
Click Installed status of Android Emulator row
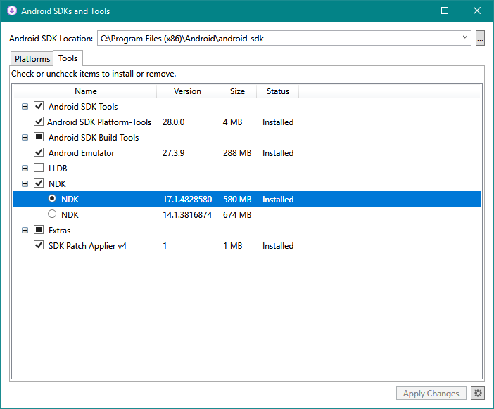(278, 153)
